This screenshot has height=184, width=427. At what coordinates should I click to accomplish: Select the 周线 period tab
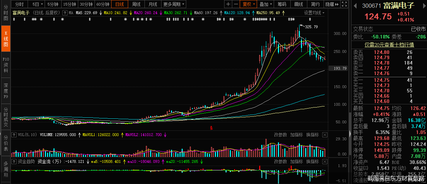pyautogui.click(x=136, y=4)
